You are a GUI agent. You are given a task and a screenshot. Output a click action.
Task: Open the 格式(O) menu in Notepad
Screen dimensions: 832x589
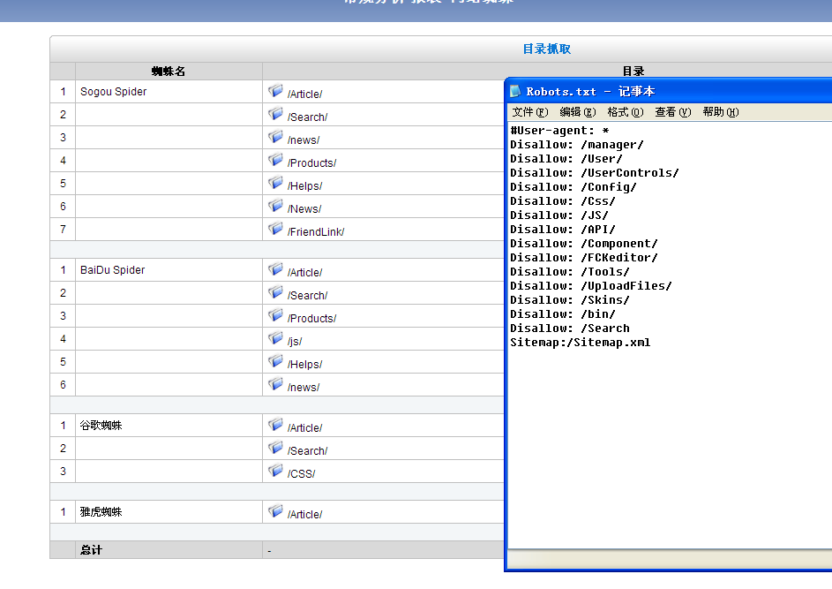coord(626,112)
